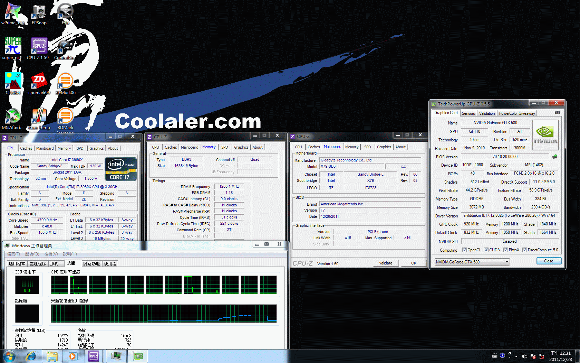Open the About tab in the right CPU-Z window
The height and width of the screenshot is (363, 580).
click(400, 147)
